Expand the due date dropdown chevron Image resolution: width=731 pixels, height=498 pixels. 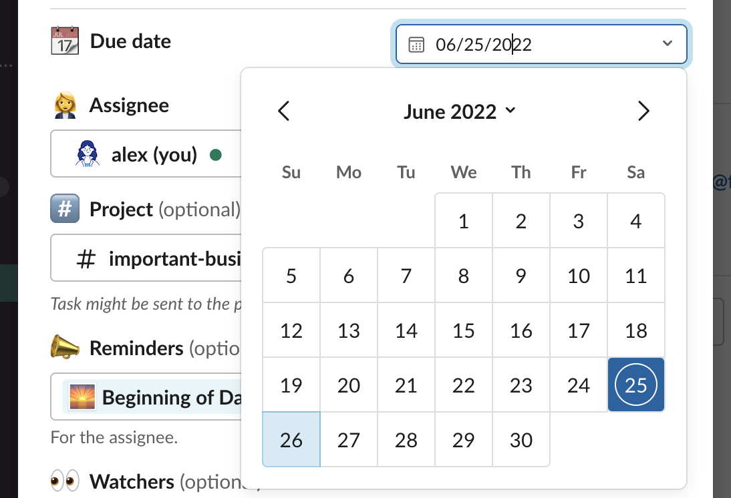point(667,44)
